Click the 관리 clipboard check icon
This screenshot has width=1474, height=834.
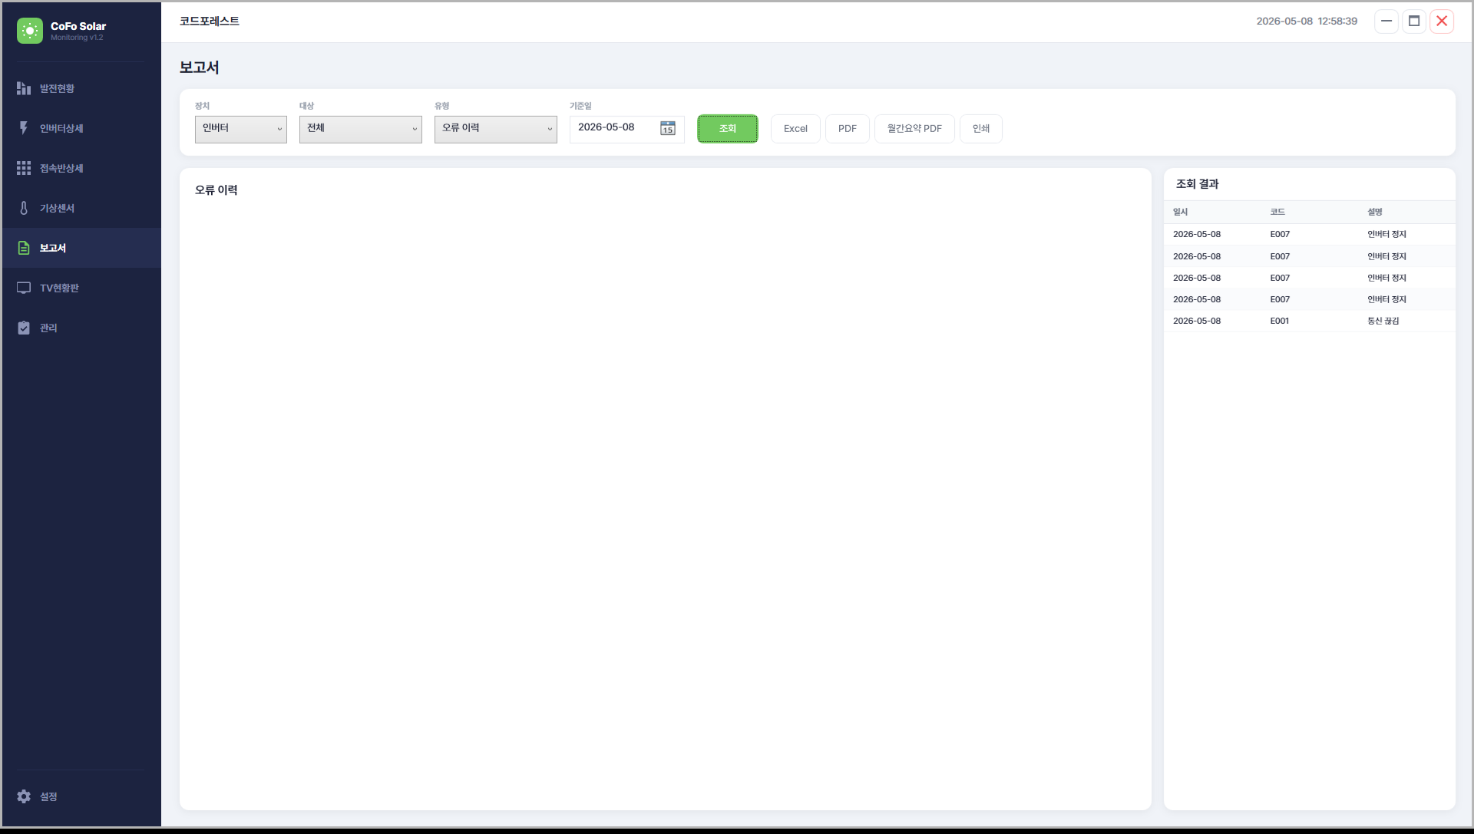point(24,328)
